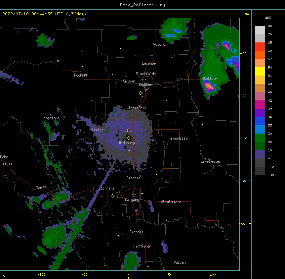Click the Lake Louise label
285x279 pixels.
pos(6,160)
